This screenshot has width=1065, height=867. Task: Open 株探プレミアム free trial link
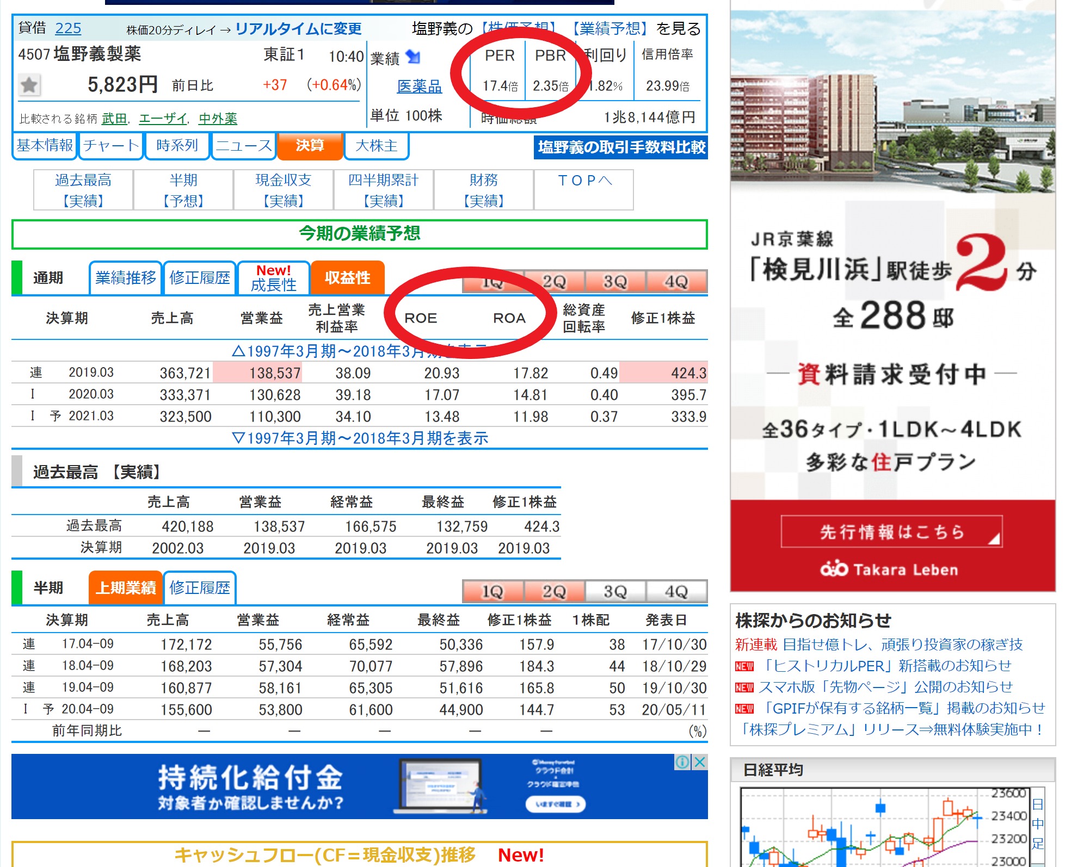pyautogui.click(x=890, y=729)
